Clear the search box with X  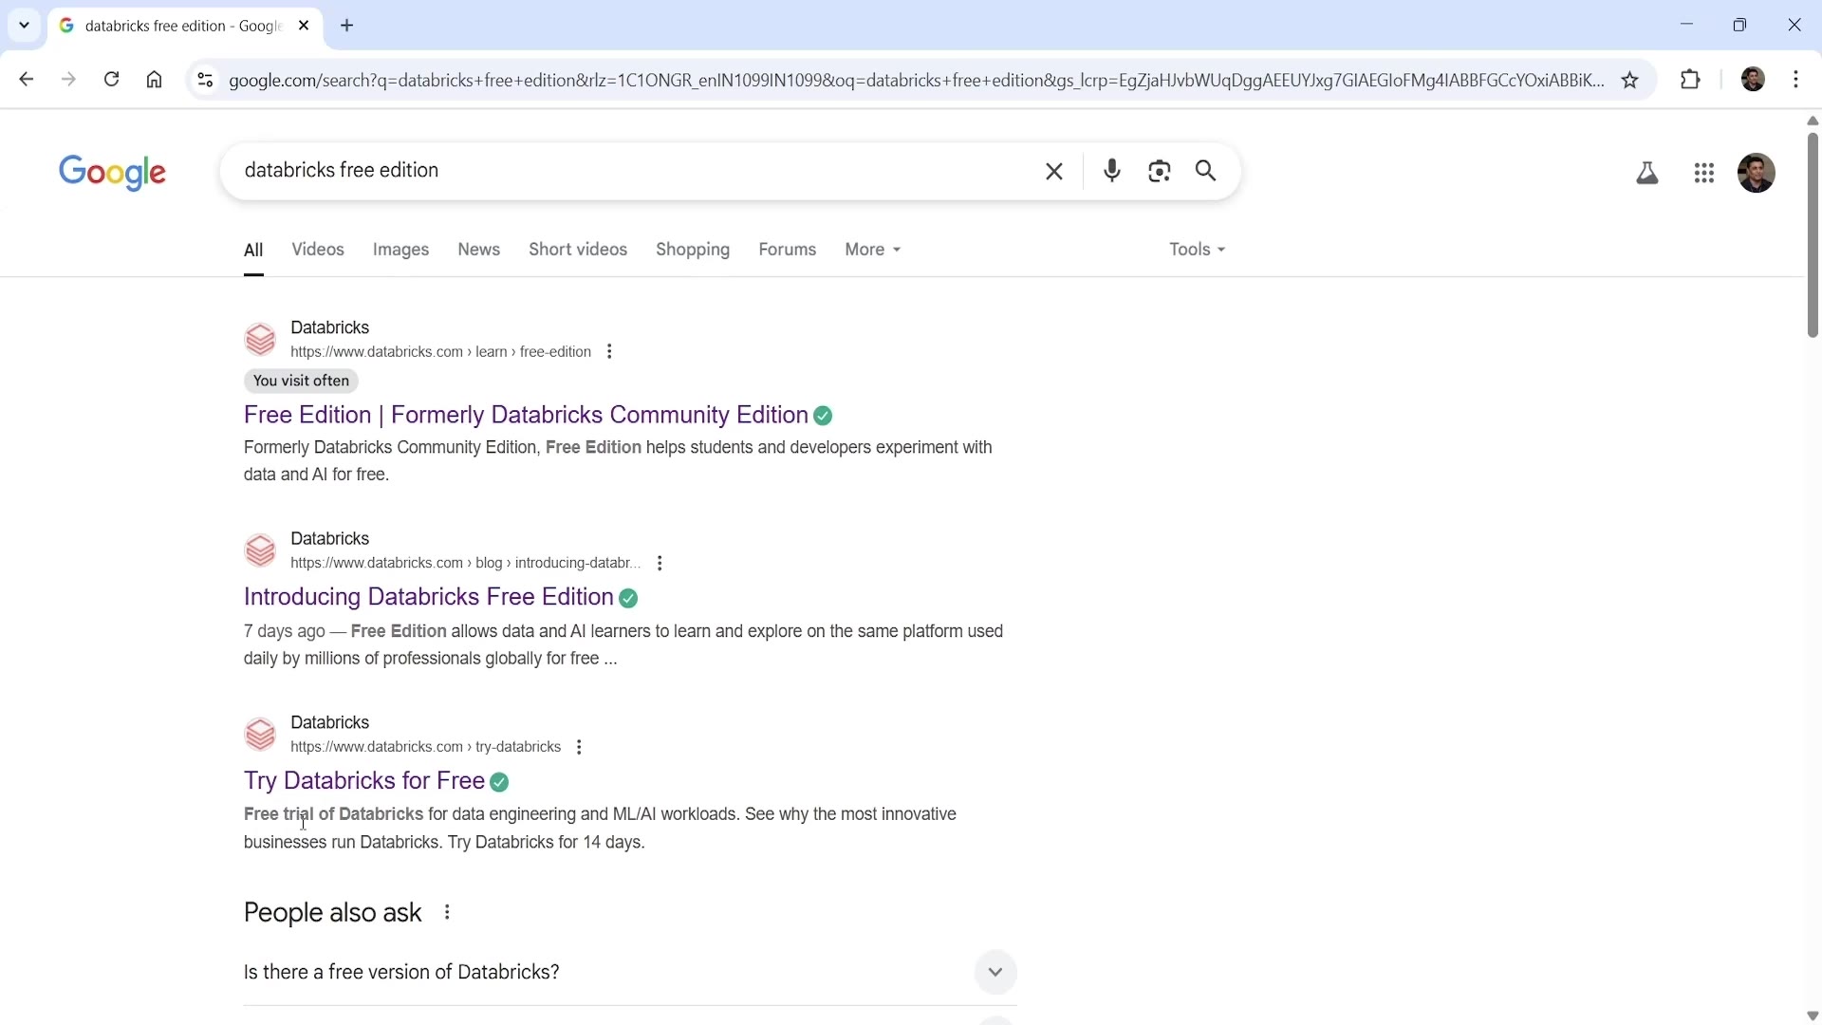click(1055, 172)
